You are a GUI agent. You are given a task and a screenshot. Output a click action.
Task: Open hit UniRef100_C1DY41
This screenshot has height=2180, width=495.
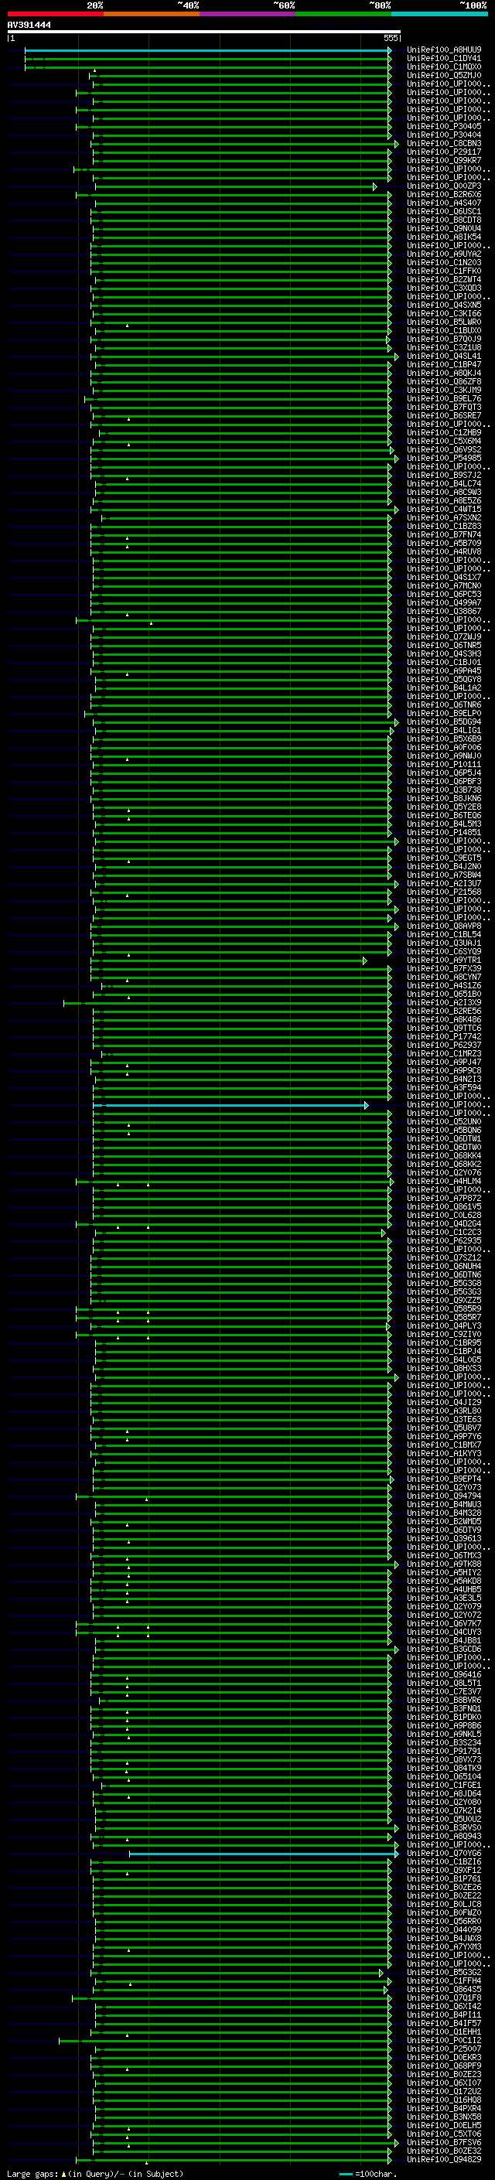[444, 59]
